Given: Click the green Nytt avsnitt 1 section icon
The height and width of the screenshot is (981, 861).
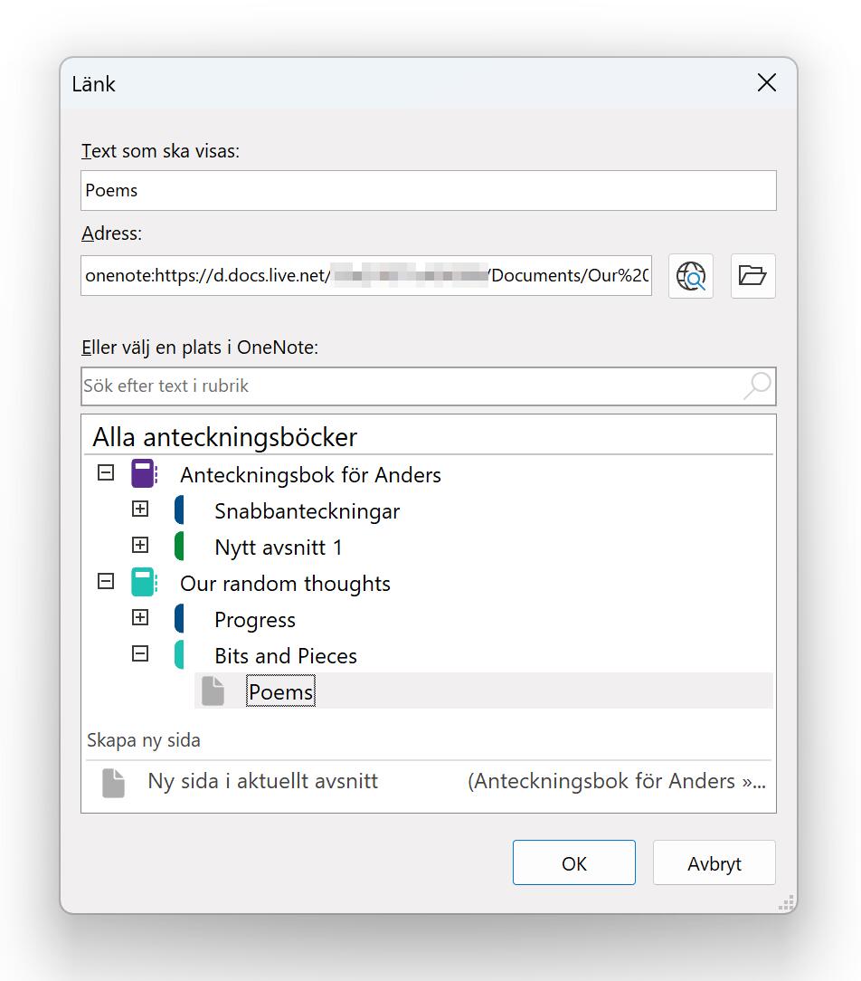Looking at the screenshot, I should pyautogui.click(x=178, y=546).
